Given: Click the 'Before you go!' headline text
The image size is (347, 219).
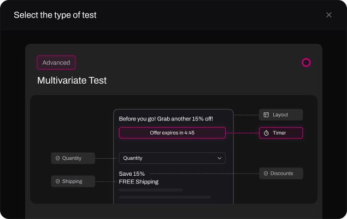Looking at the screenshot, I should click(166, 119).
